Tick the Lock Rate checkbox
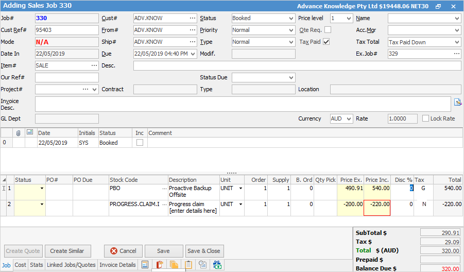This screenshot has width=464, height=272. click(x=425, y=118)
